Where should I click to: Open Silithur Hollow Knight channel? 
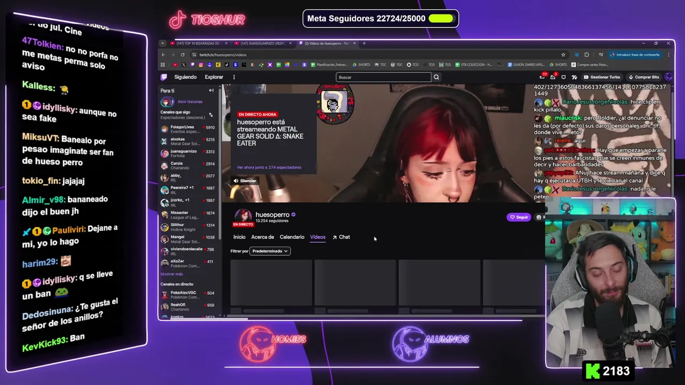pyautogui.click(x=188, y=227)
